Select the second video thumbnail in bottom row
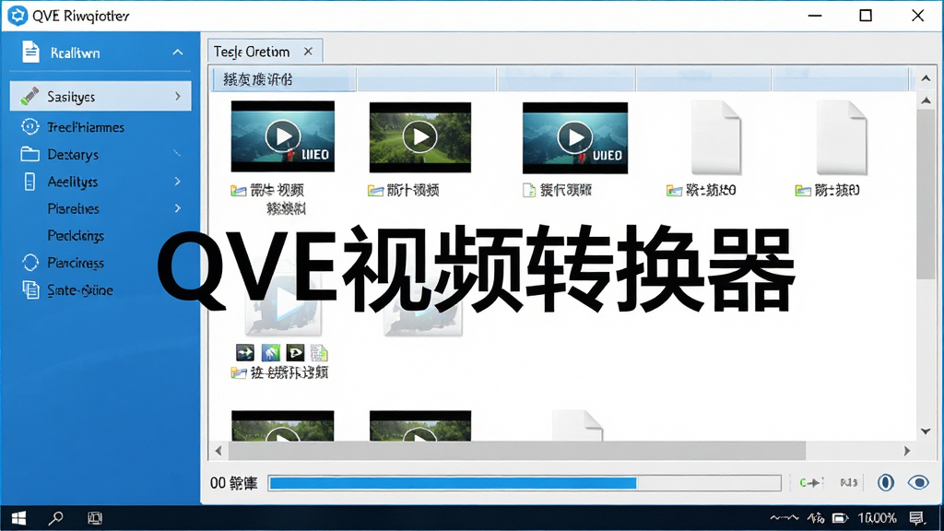The image size is (944, 531). coord(420,426)
